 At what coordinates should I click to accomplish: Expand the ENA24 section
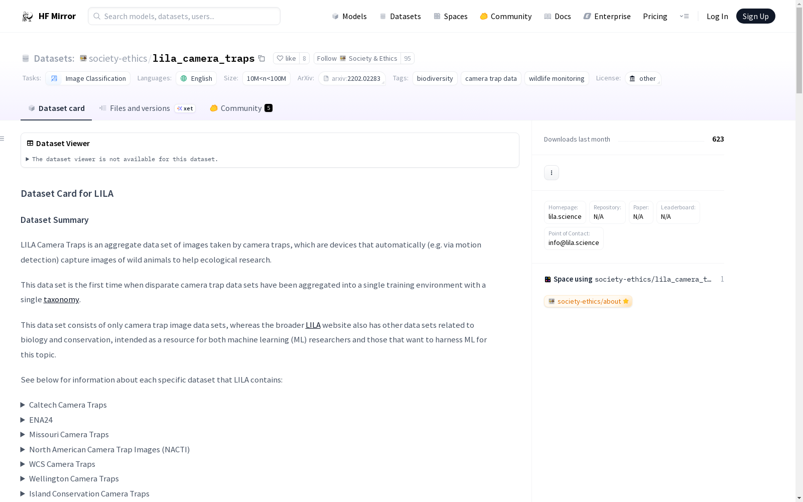tap(37, 420)
